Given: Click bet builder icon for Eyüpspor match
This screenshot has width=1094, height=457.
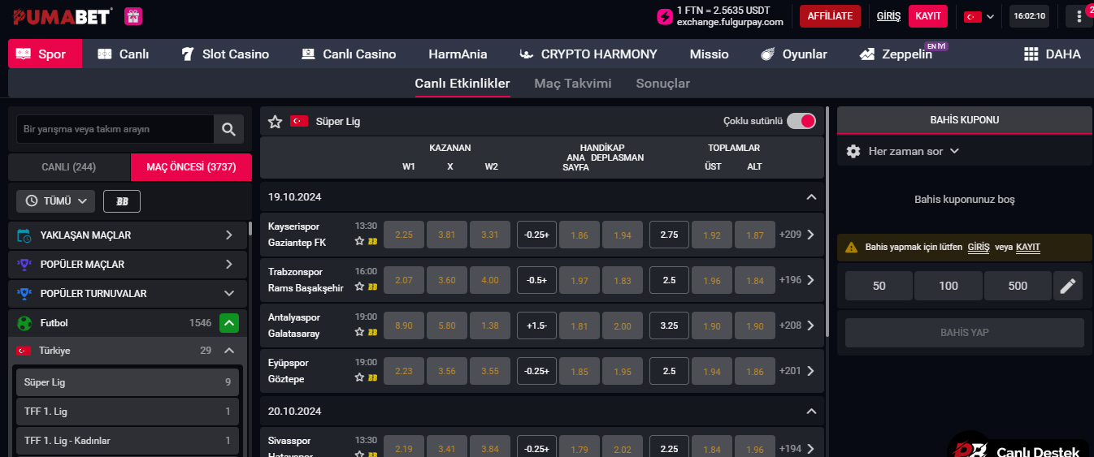Looking at the screenshot, I should [x=372, y=377].
